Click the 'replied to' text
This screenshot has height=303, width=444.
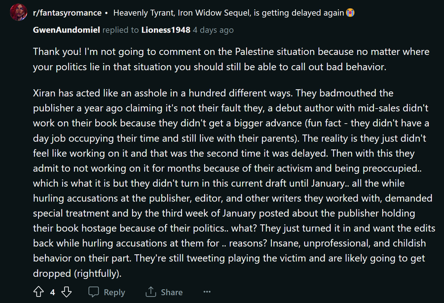point(121,30)
